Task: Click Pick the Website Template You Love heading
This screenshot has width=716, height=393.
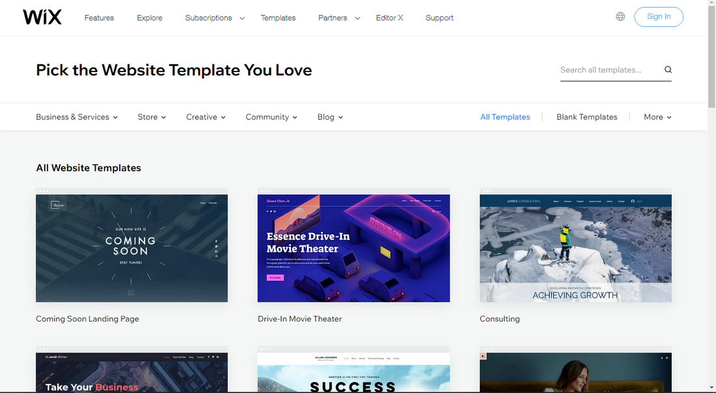Action: [x=174, y=70]
